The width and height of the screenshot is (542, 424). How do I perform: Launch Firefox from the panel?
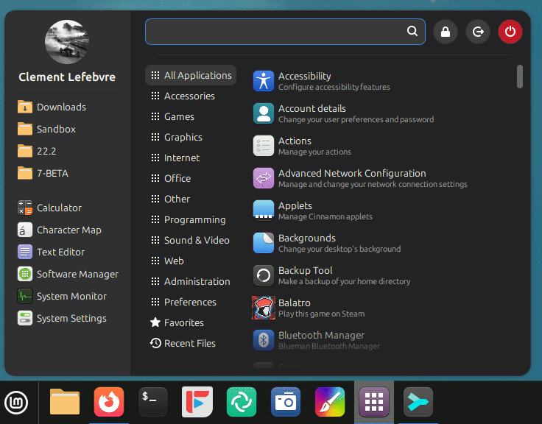tap(109, 402)
